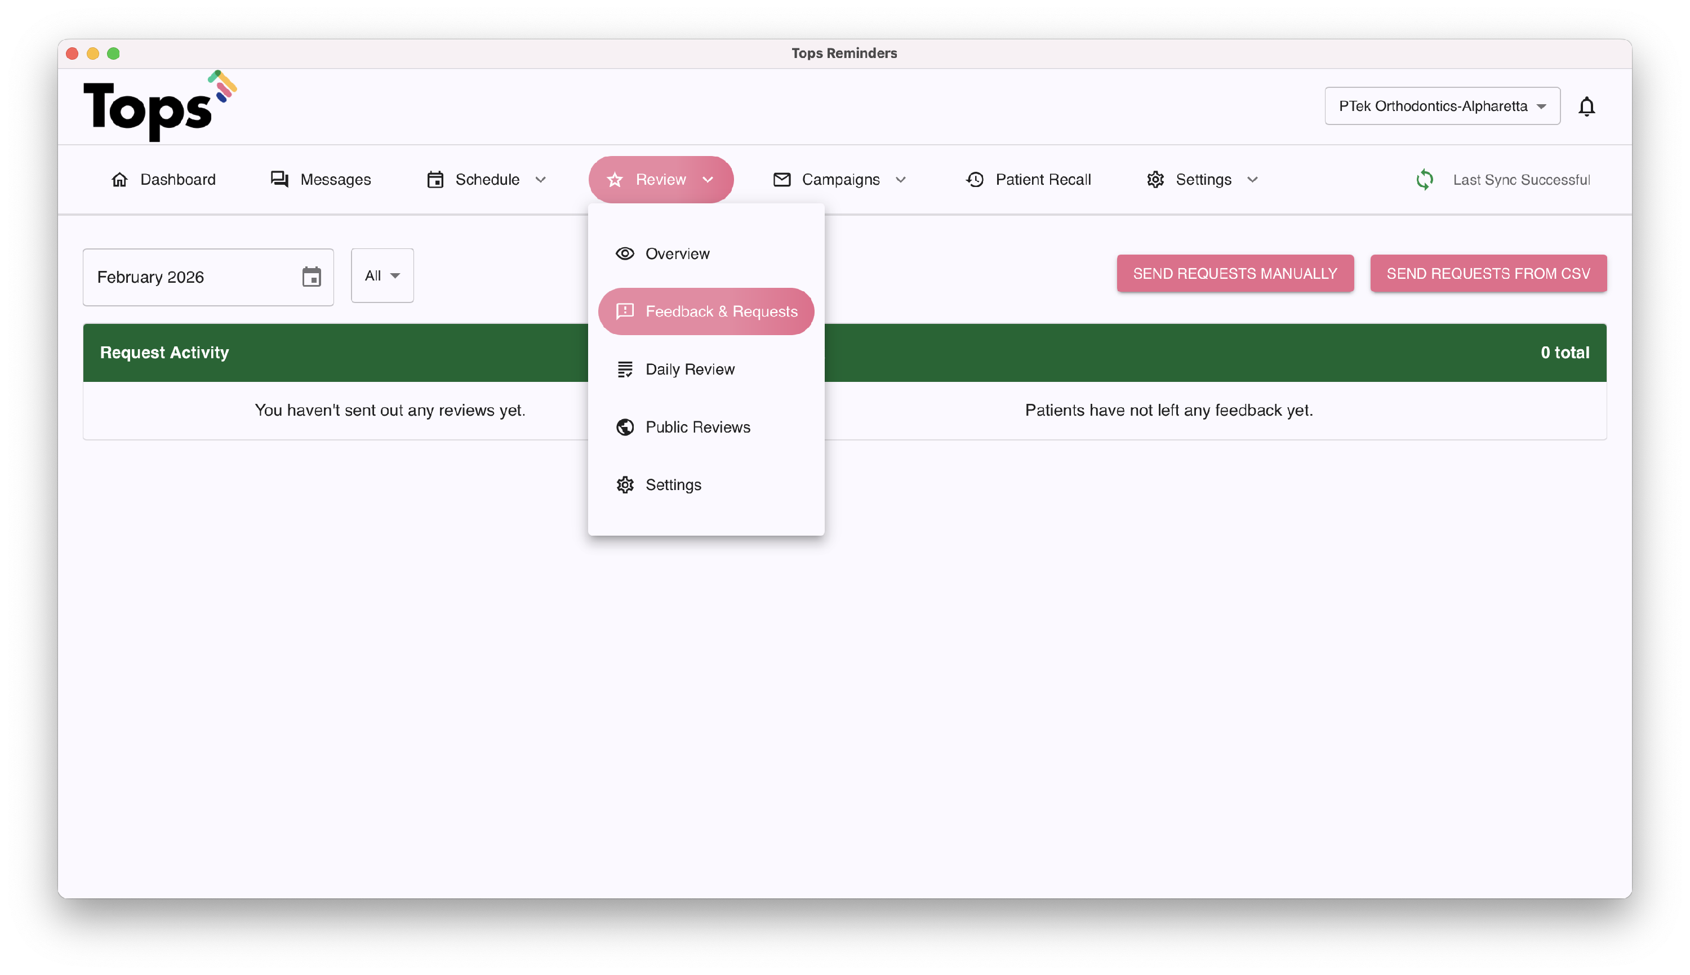Click the Dashboard home icon
The width and height of the screenshot is (1690, 975).
[x=120, y=180]
